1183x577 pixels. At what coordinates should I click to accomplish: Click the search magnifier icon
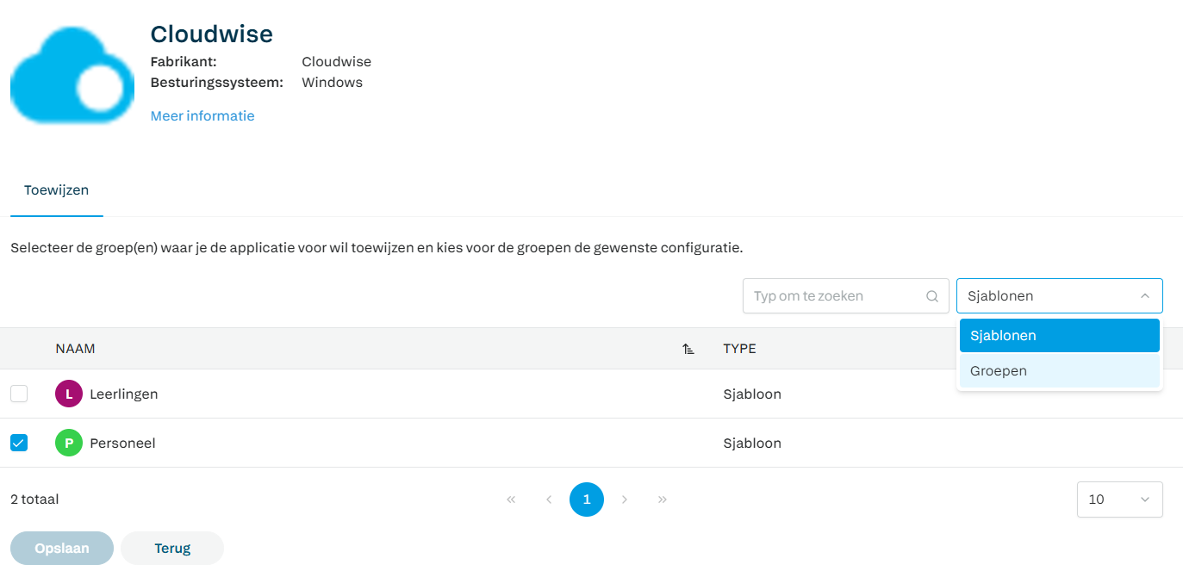931,296
